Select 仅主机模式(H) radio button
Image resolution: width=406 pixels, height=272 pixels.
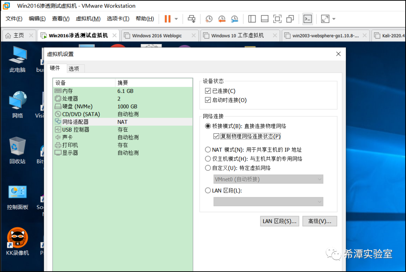208,159
